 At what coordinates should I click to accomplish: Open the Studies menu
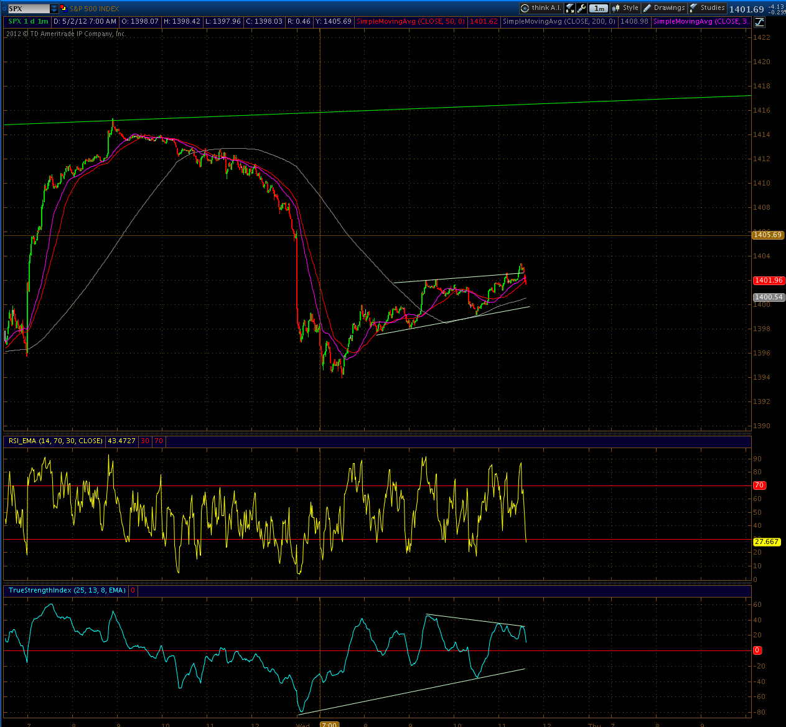tap(708, 8)
